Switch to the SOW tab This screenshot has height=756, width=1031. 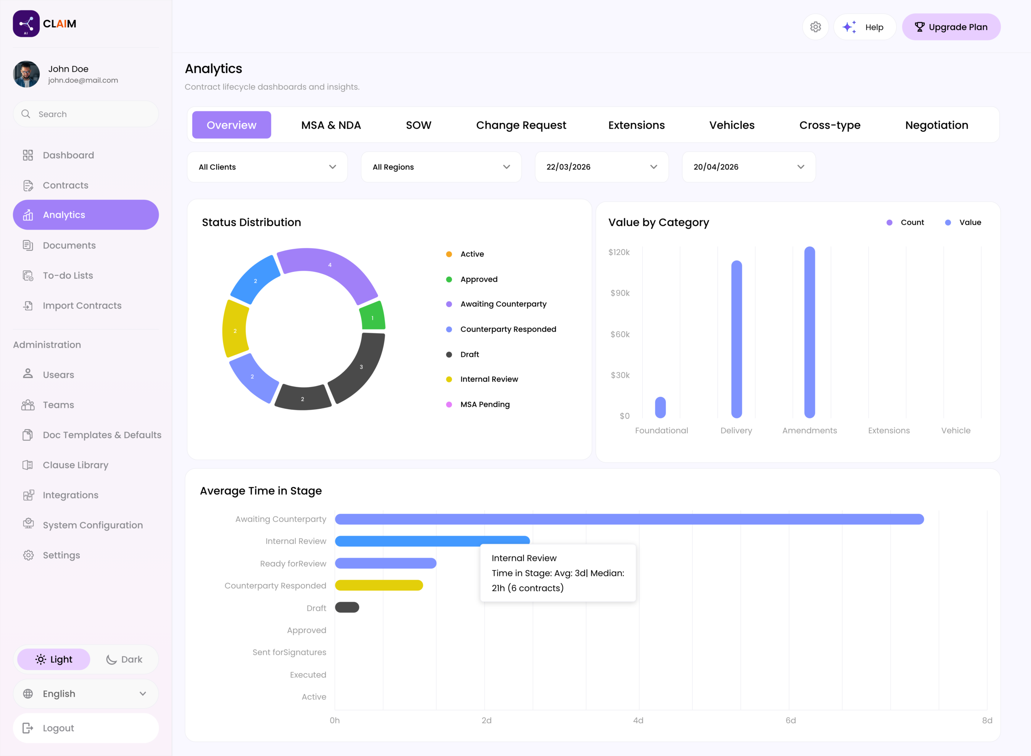419,125
